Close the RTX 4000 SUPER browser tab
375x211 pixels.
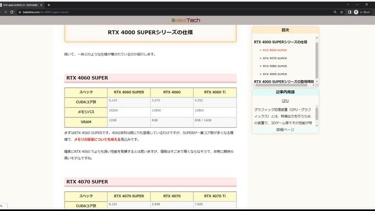tap(41, 5)
